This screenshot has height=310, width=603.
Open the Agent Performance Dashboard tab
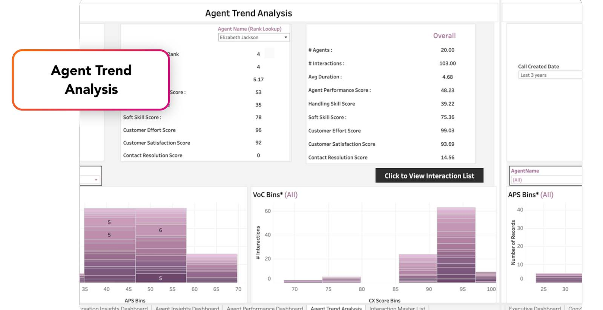point(264,308)
